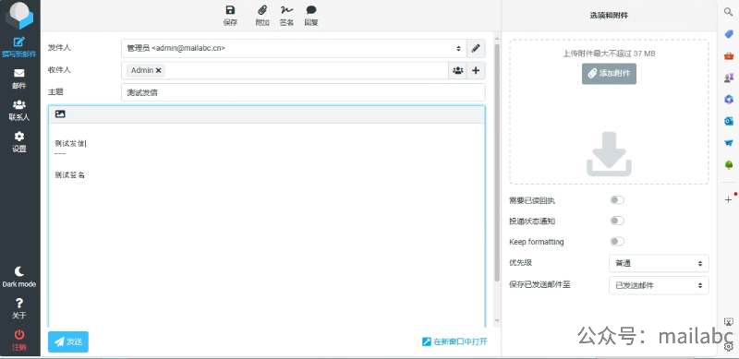The height and width of the screenshot is (359, 739).
Task: Open the Contacts (联系人) section
Action: 18,110
